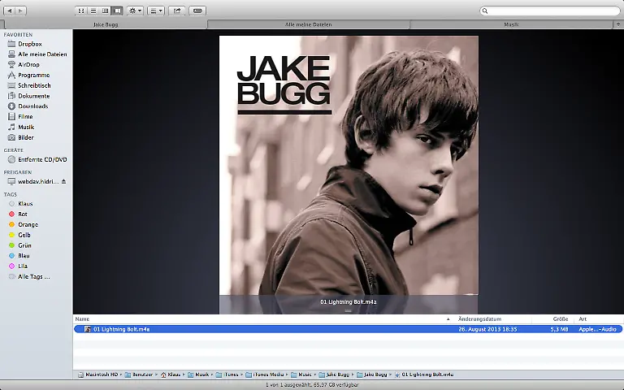Click the Musik folder in path bar
Image resolution: width=624 pixels, height=390 pixels.
[x=198, y=375]
